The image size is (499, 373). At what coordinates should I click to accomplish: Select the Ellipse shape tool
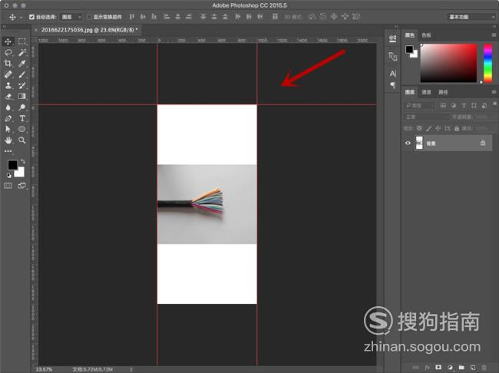point(22,129)
